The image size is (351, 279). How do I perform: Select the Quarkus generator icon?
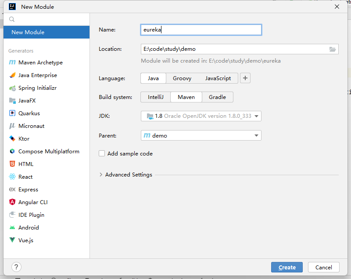pos(12,113)
